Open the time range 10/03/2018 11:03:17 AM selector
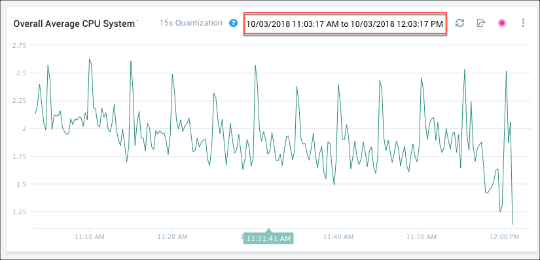Image resolution: width=540 pixels, height=260 pixels. [345, 24]
